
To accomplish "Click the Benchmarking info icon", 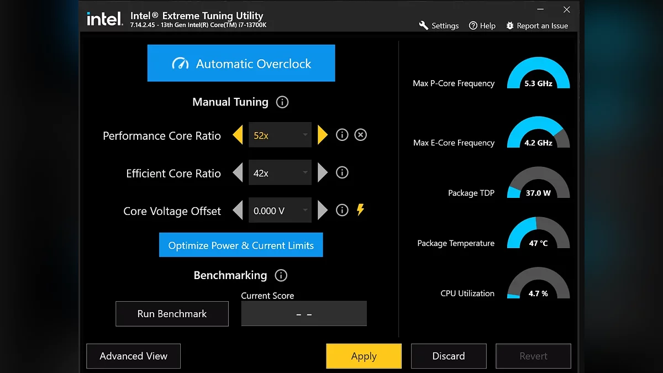I will pos(281,275).
